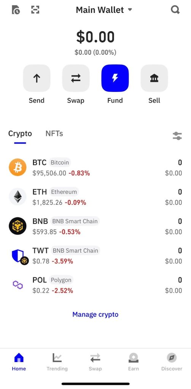Viewport: 191px width, 389px height.
Task: Open the Earn tab in bottom bar
Action: [134, 362]
